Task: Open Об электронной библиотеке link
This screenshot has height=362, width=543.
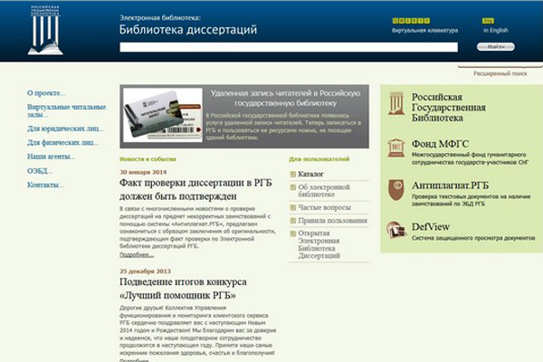Action: point(324,191)
